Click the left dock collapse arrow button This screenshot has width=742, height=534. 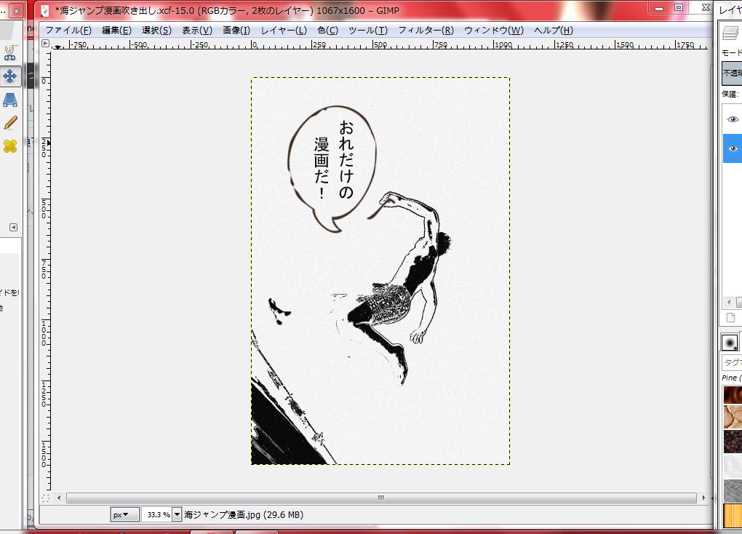point(12,226)
